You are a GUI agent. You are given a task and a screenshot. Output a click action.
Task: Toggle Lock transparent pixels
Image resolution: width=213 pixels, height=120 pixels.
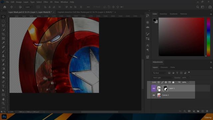pyautogui.click(x=159, y=82)
